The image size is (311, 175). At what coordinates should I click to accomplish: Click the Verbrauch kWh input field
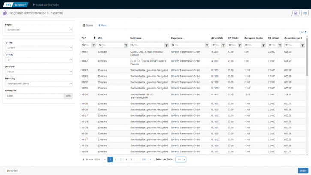[x=34, y=96]
